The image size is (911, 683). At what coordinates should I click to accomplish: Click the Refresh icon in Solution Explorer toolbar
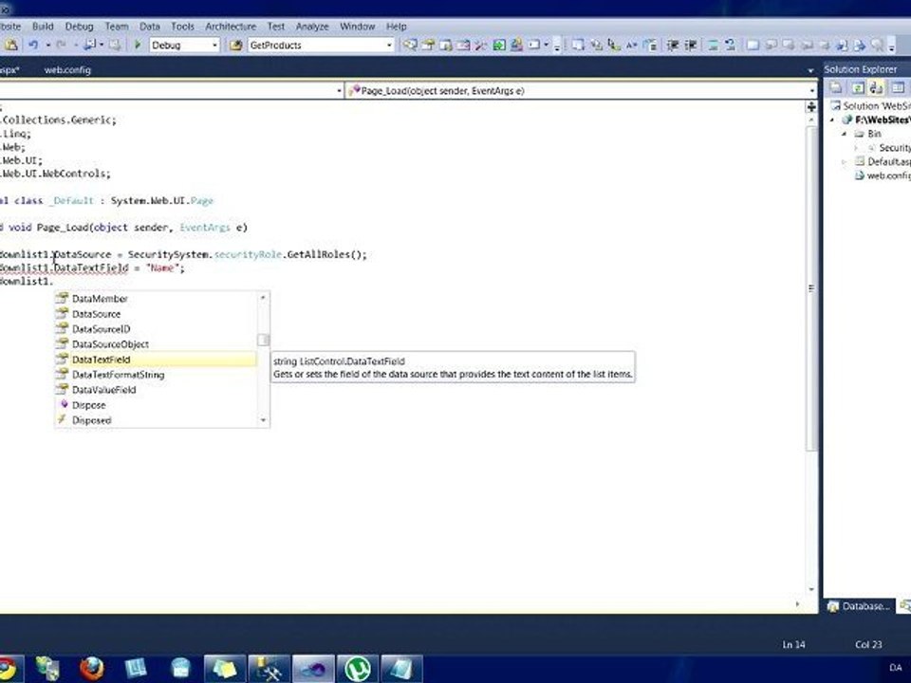858,87
